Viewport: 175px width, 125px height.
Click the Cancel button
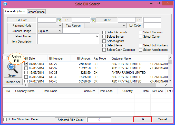click(162, 119)
